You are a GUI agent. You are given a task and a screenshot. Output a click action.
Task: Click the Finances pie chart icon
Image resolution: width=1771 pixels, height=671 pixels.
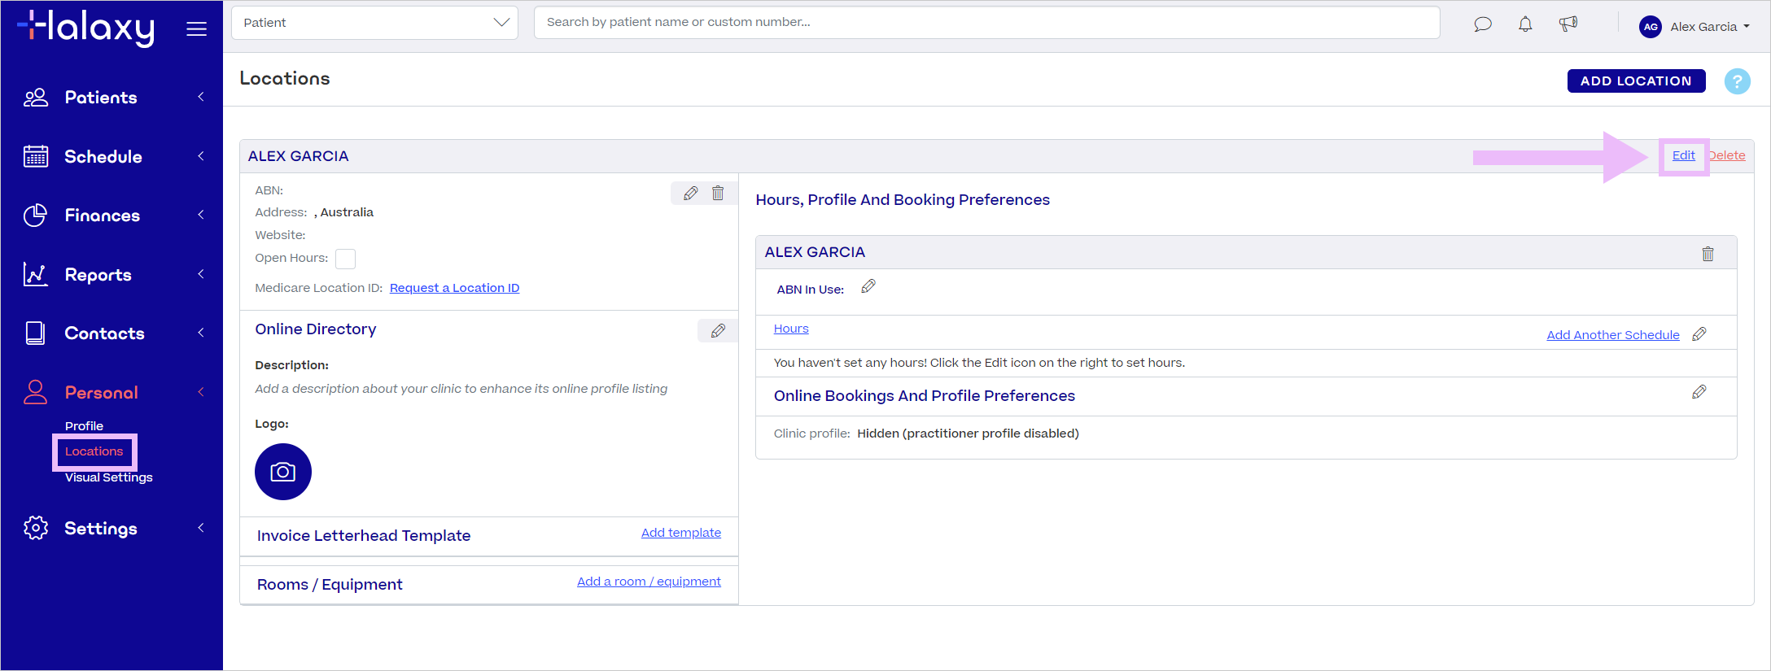pyautogui.click(x=35, y=216)
